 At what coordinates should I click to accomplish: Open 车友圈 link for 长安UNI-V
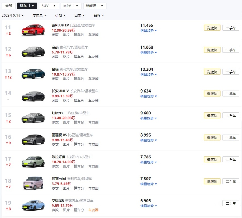[x=93, y=100]
